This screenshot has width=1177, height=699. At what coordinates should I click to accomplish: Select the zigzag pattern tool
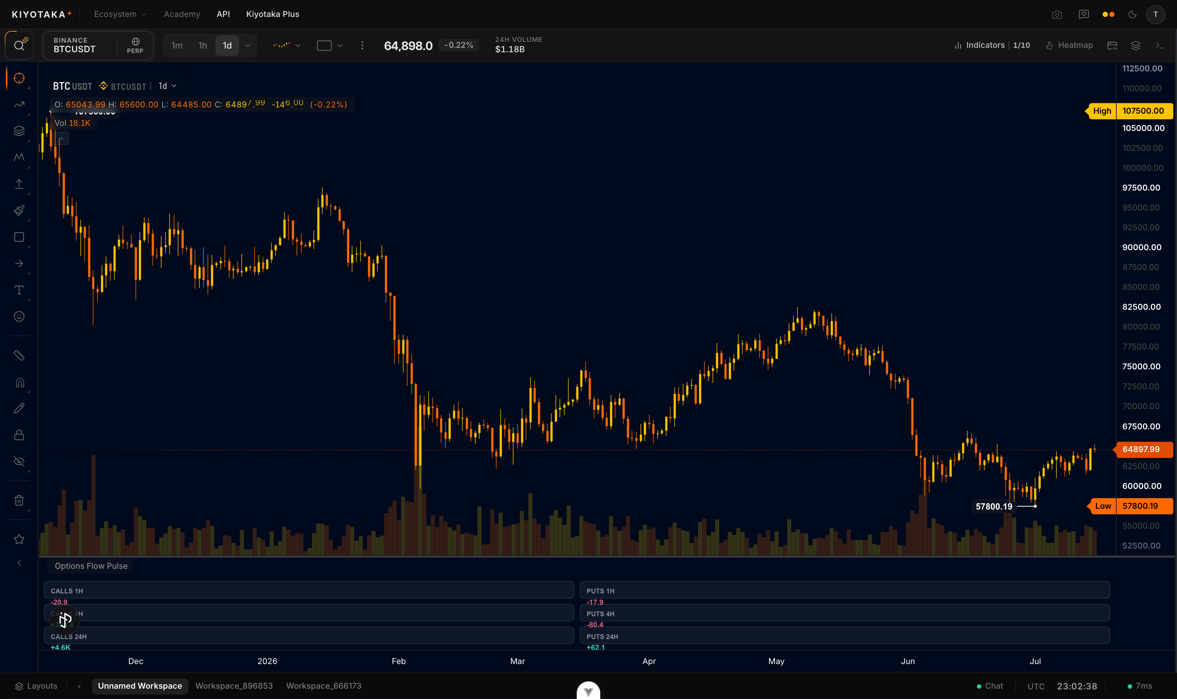coord(19,157)
